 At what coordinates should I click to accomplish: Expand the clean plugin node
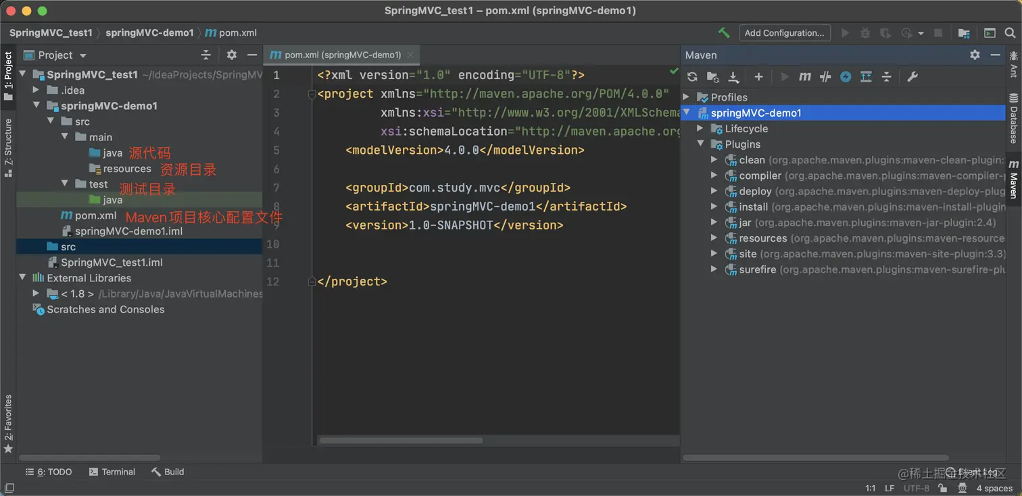(714, 160)
